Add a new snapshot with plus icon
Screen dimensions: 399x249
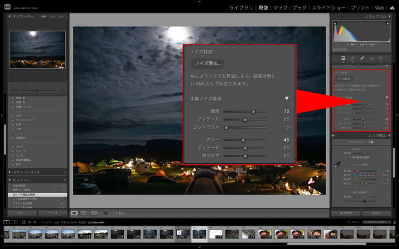pos(65,172)
